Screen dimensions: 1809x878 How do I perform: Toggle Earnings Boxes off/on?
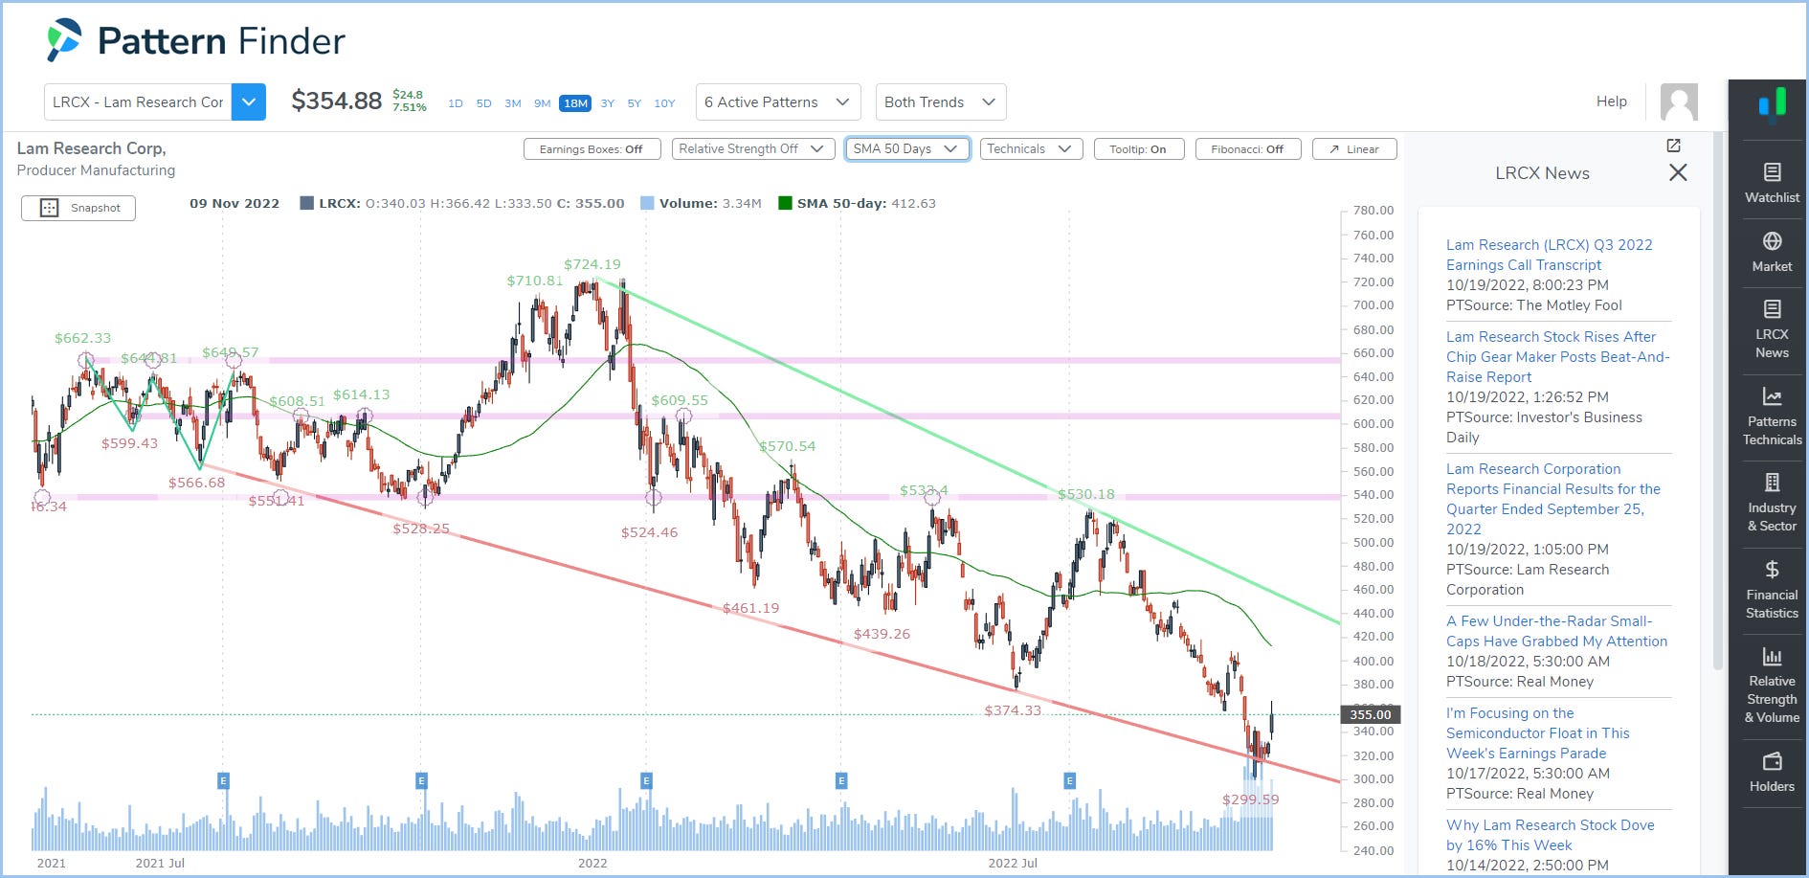pos(592,149)
